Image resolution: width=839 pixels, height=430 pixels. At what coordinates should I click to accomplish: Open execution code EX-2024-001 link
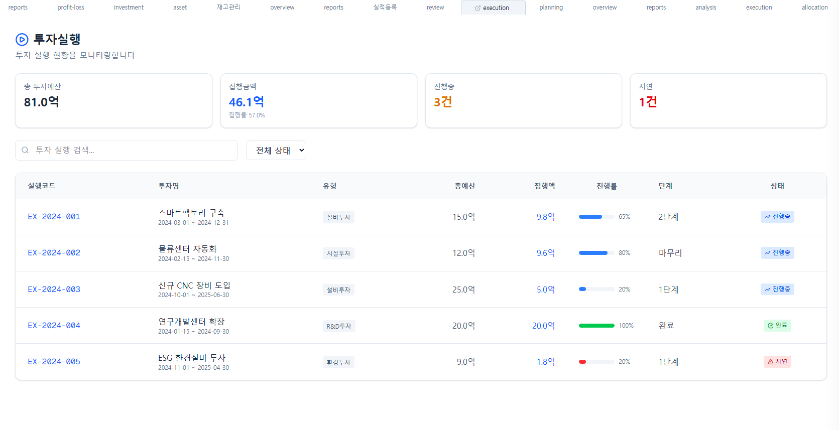point(54,217)
